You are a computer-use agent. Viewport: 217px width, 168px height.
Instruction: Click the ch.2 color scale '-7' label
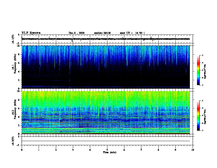click(x=202, y=131)
